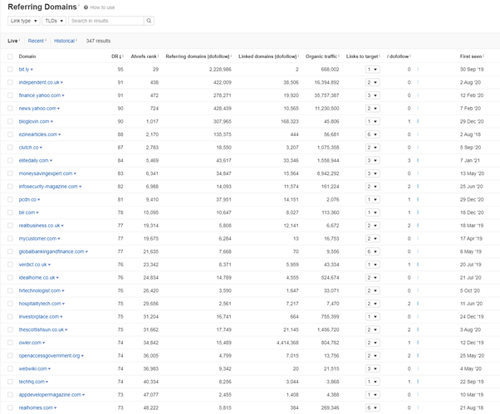Screen dimensions: 500x414
Task: Expand links-to-target dropdown for elitedaily.com
Action: (372, 160)
